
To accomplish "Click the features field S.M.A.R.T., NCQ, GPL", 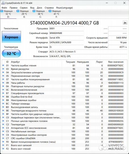I will pos(88,56).
